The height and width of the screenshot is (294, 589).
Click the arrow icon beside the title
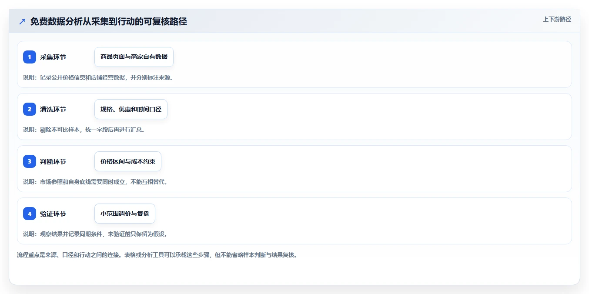click(x=22, y=21)
